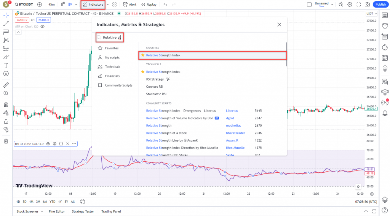The image size is (390, 216).
Task: Open the Strategy Tester tab
Action: click(x=83, y=211)
